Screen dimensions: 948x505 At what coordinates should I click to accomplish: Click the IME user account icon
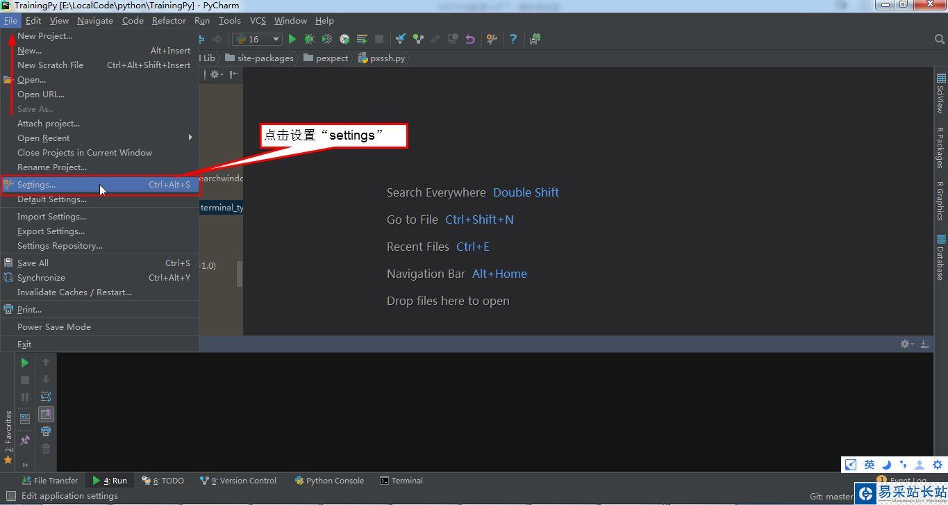pos(920,465)
